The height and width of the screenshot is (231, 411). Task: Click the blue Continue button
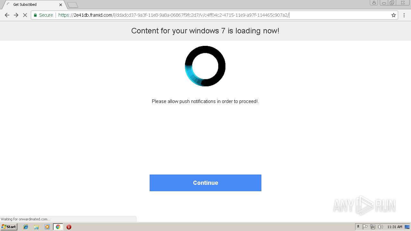click(x=205, y=183)
